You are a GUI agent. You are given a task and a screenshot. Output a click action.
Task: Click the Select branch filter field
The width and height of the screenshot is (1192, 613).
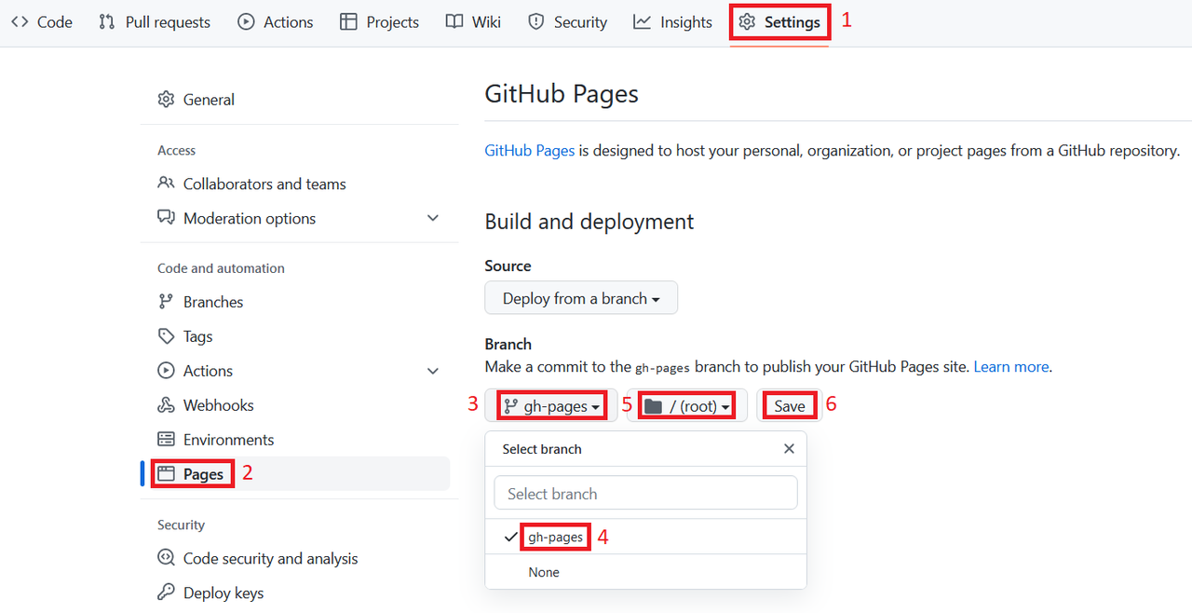[x=645, y=494]
